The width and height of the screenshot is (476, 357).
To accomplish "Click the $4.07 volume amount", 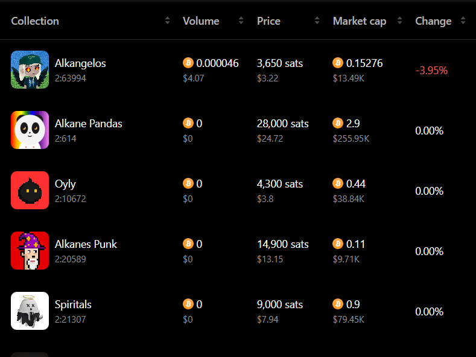I will click(x=194, y=78).
